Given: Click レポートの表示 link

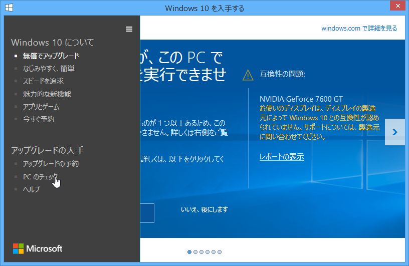Looking at the screenshot, I should [282, 156].
